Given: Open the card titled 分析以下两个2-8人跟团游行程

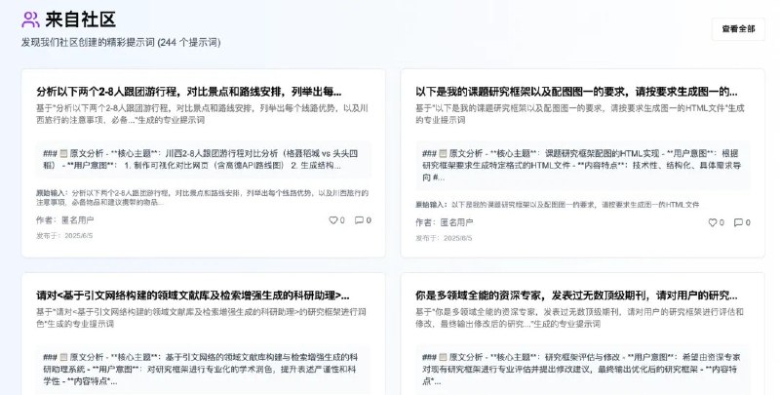Looking at the screenshot, I should (x=188, y=92).
